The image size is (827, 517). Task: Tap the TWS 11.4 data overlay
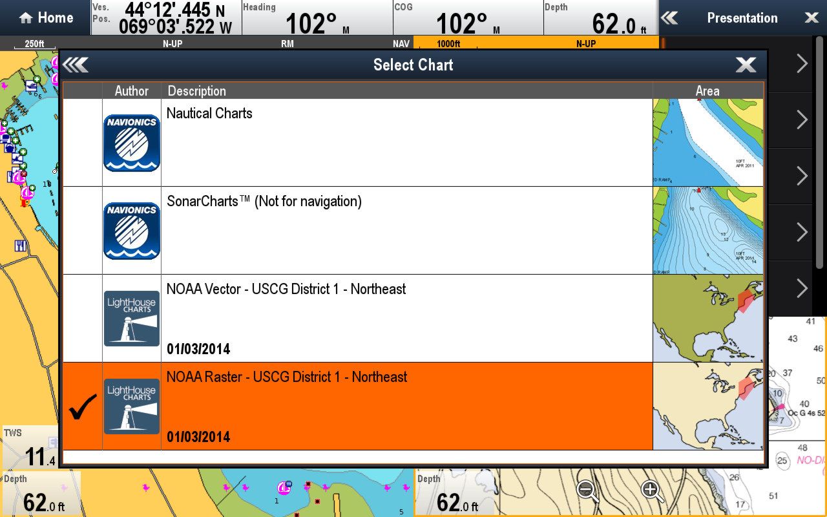(x=30, y=447)
